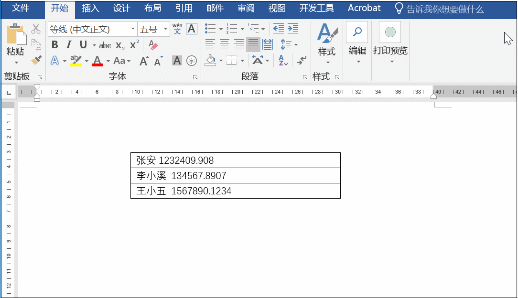Open the font color red swatch
Screen dimensions: 518x298
97,61
